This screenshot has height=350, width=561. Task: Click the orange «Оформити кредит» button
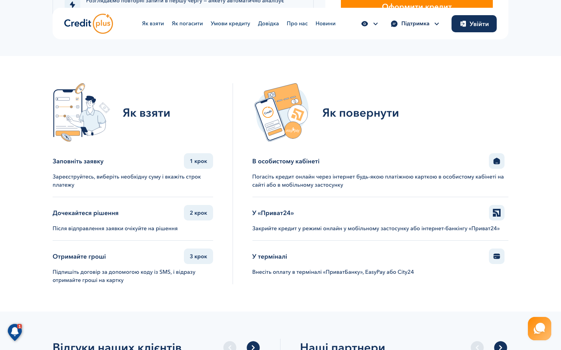pyautogui.click(x=416, y=5)
